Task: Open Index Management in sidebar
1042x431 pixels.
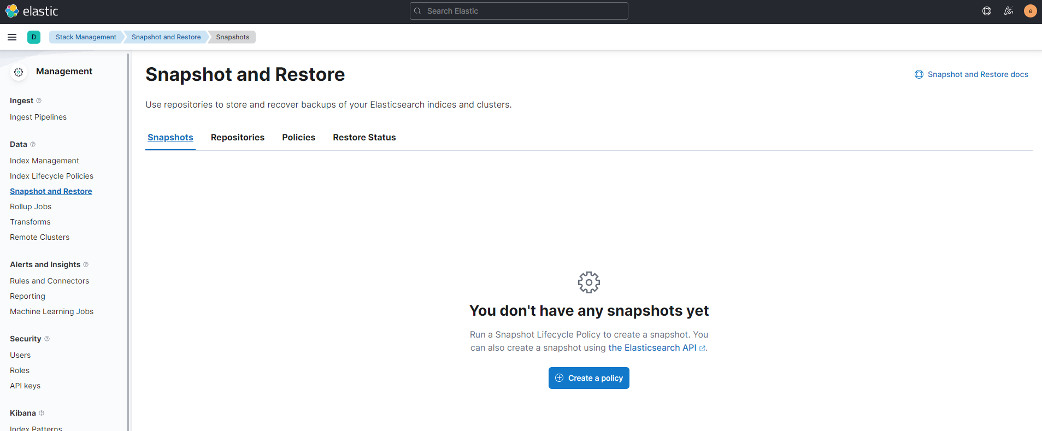Action: pyautogui.click(x=44, y=161)
